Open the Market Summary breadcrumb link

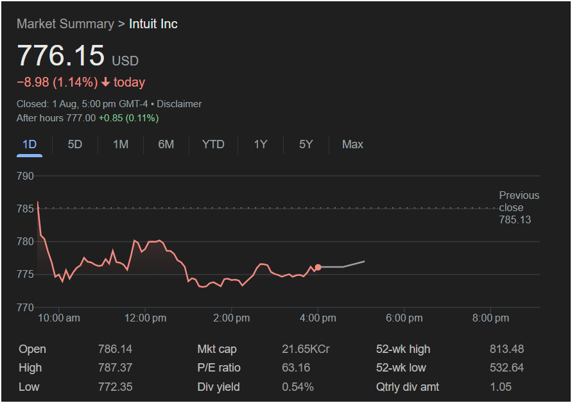coord(65,24)
